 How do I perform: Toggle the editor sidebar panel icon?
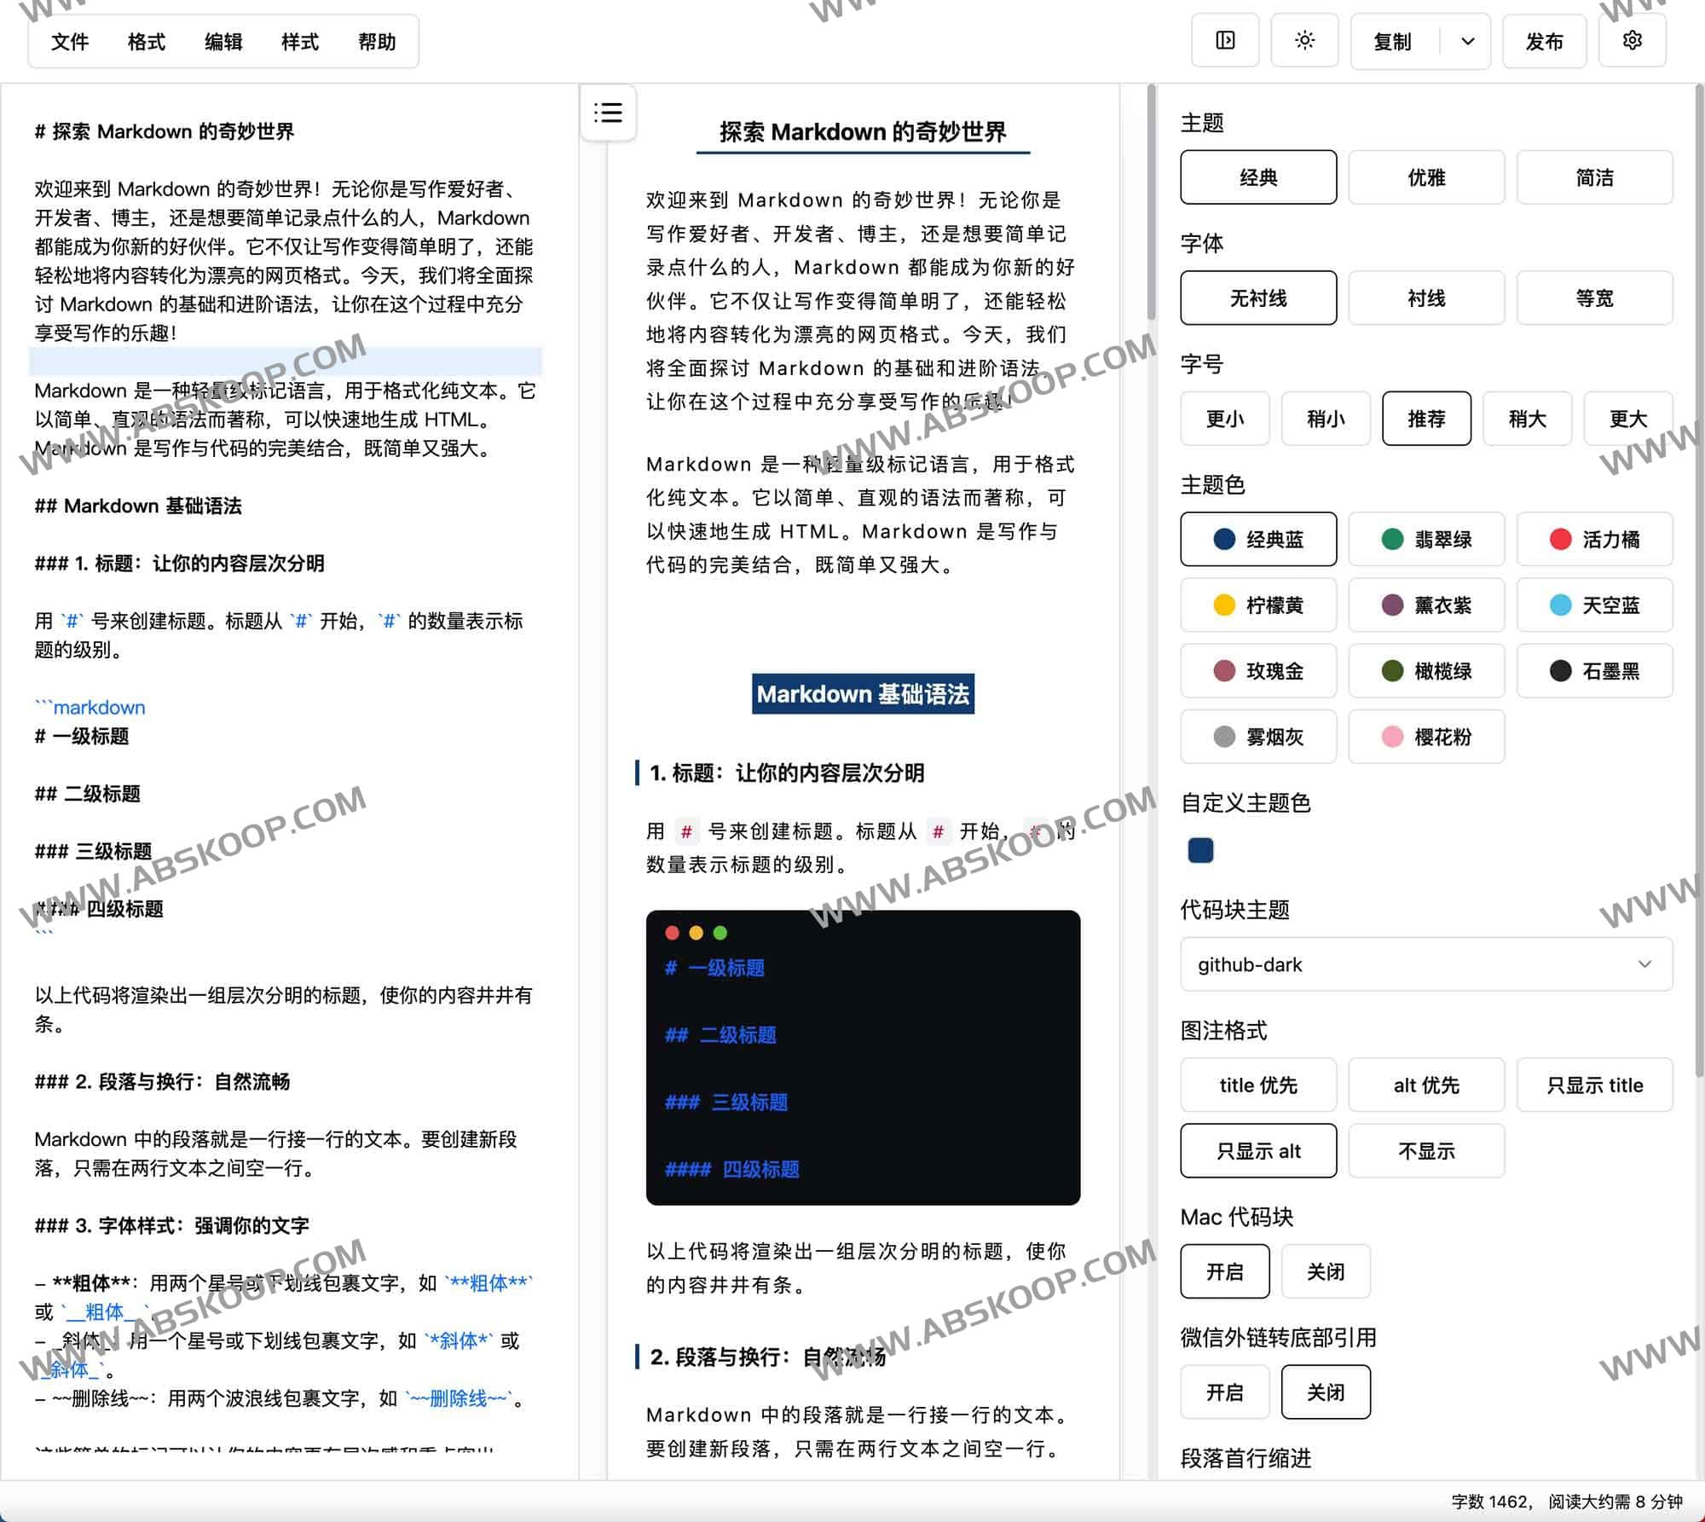(1225, 40)
